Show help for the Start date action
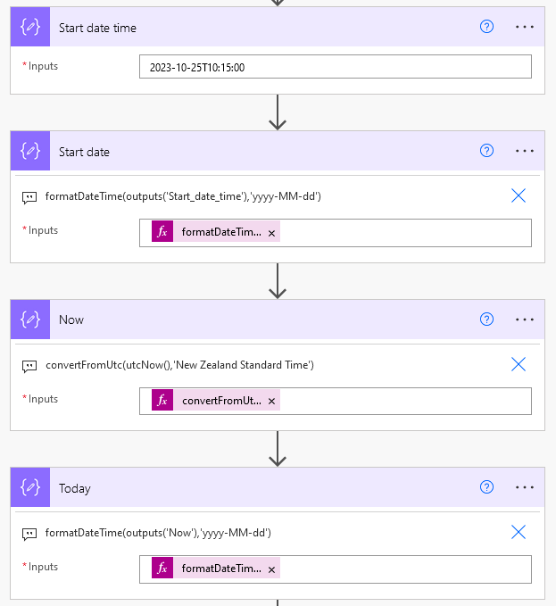 [486, 151]
